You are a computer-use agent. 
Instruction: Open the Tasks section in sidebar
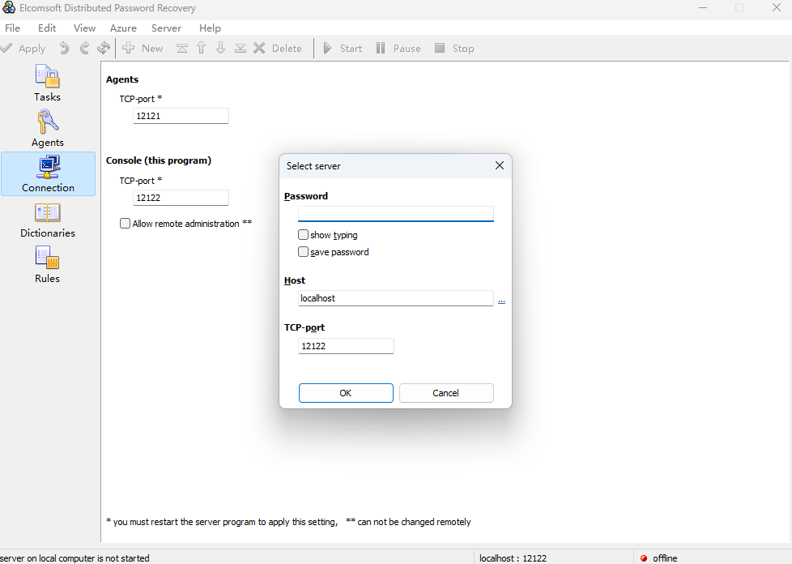click(48, 83)
